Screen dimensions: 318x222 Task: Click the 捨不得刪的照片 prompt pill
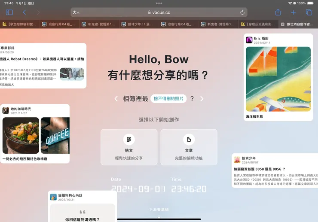pyautogui.click(x=168, y=98)
